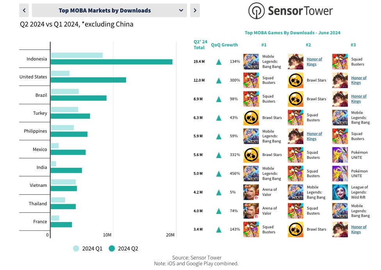Click the QoQ Growth column header
381x270 pixels.
click(x=224, y=45)
